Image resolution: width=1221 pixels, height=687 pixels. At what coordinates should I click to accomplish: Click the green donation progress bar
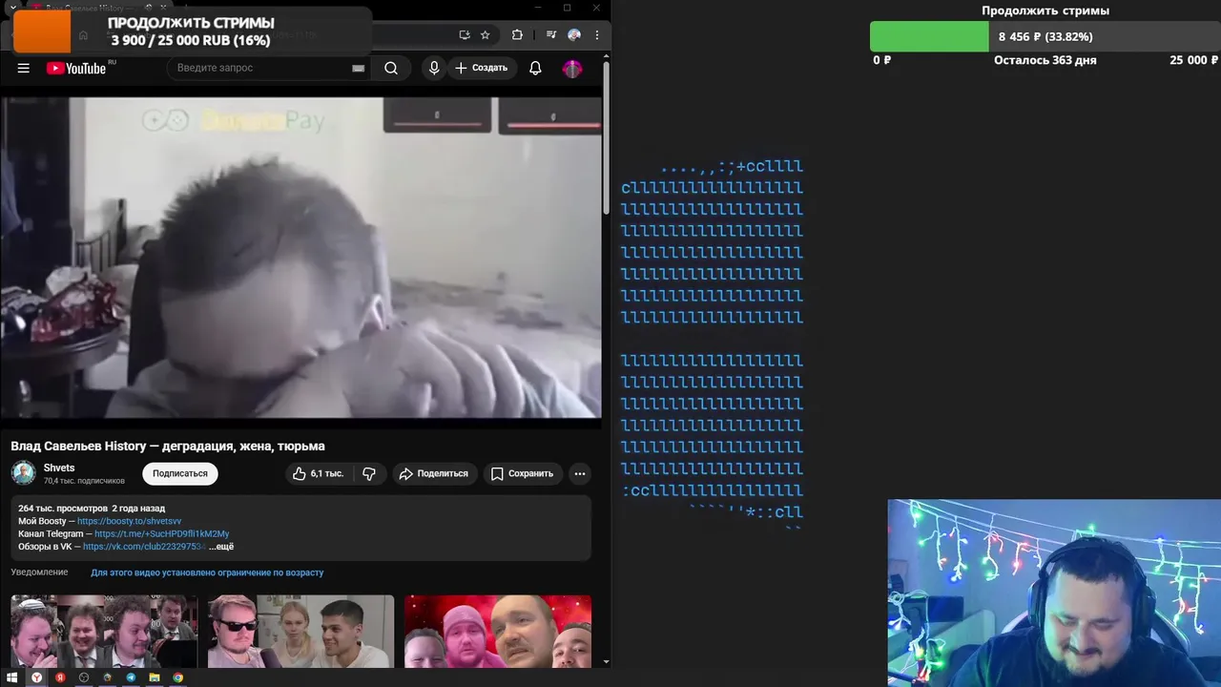click(x=929, y=36)
